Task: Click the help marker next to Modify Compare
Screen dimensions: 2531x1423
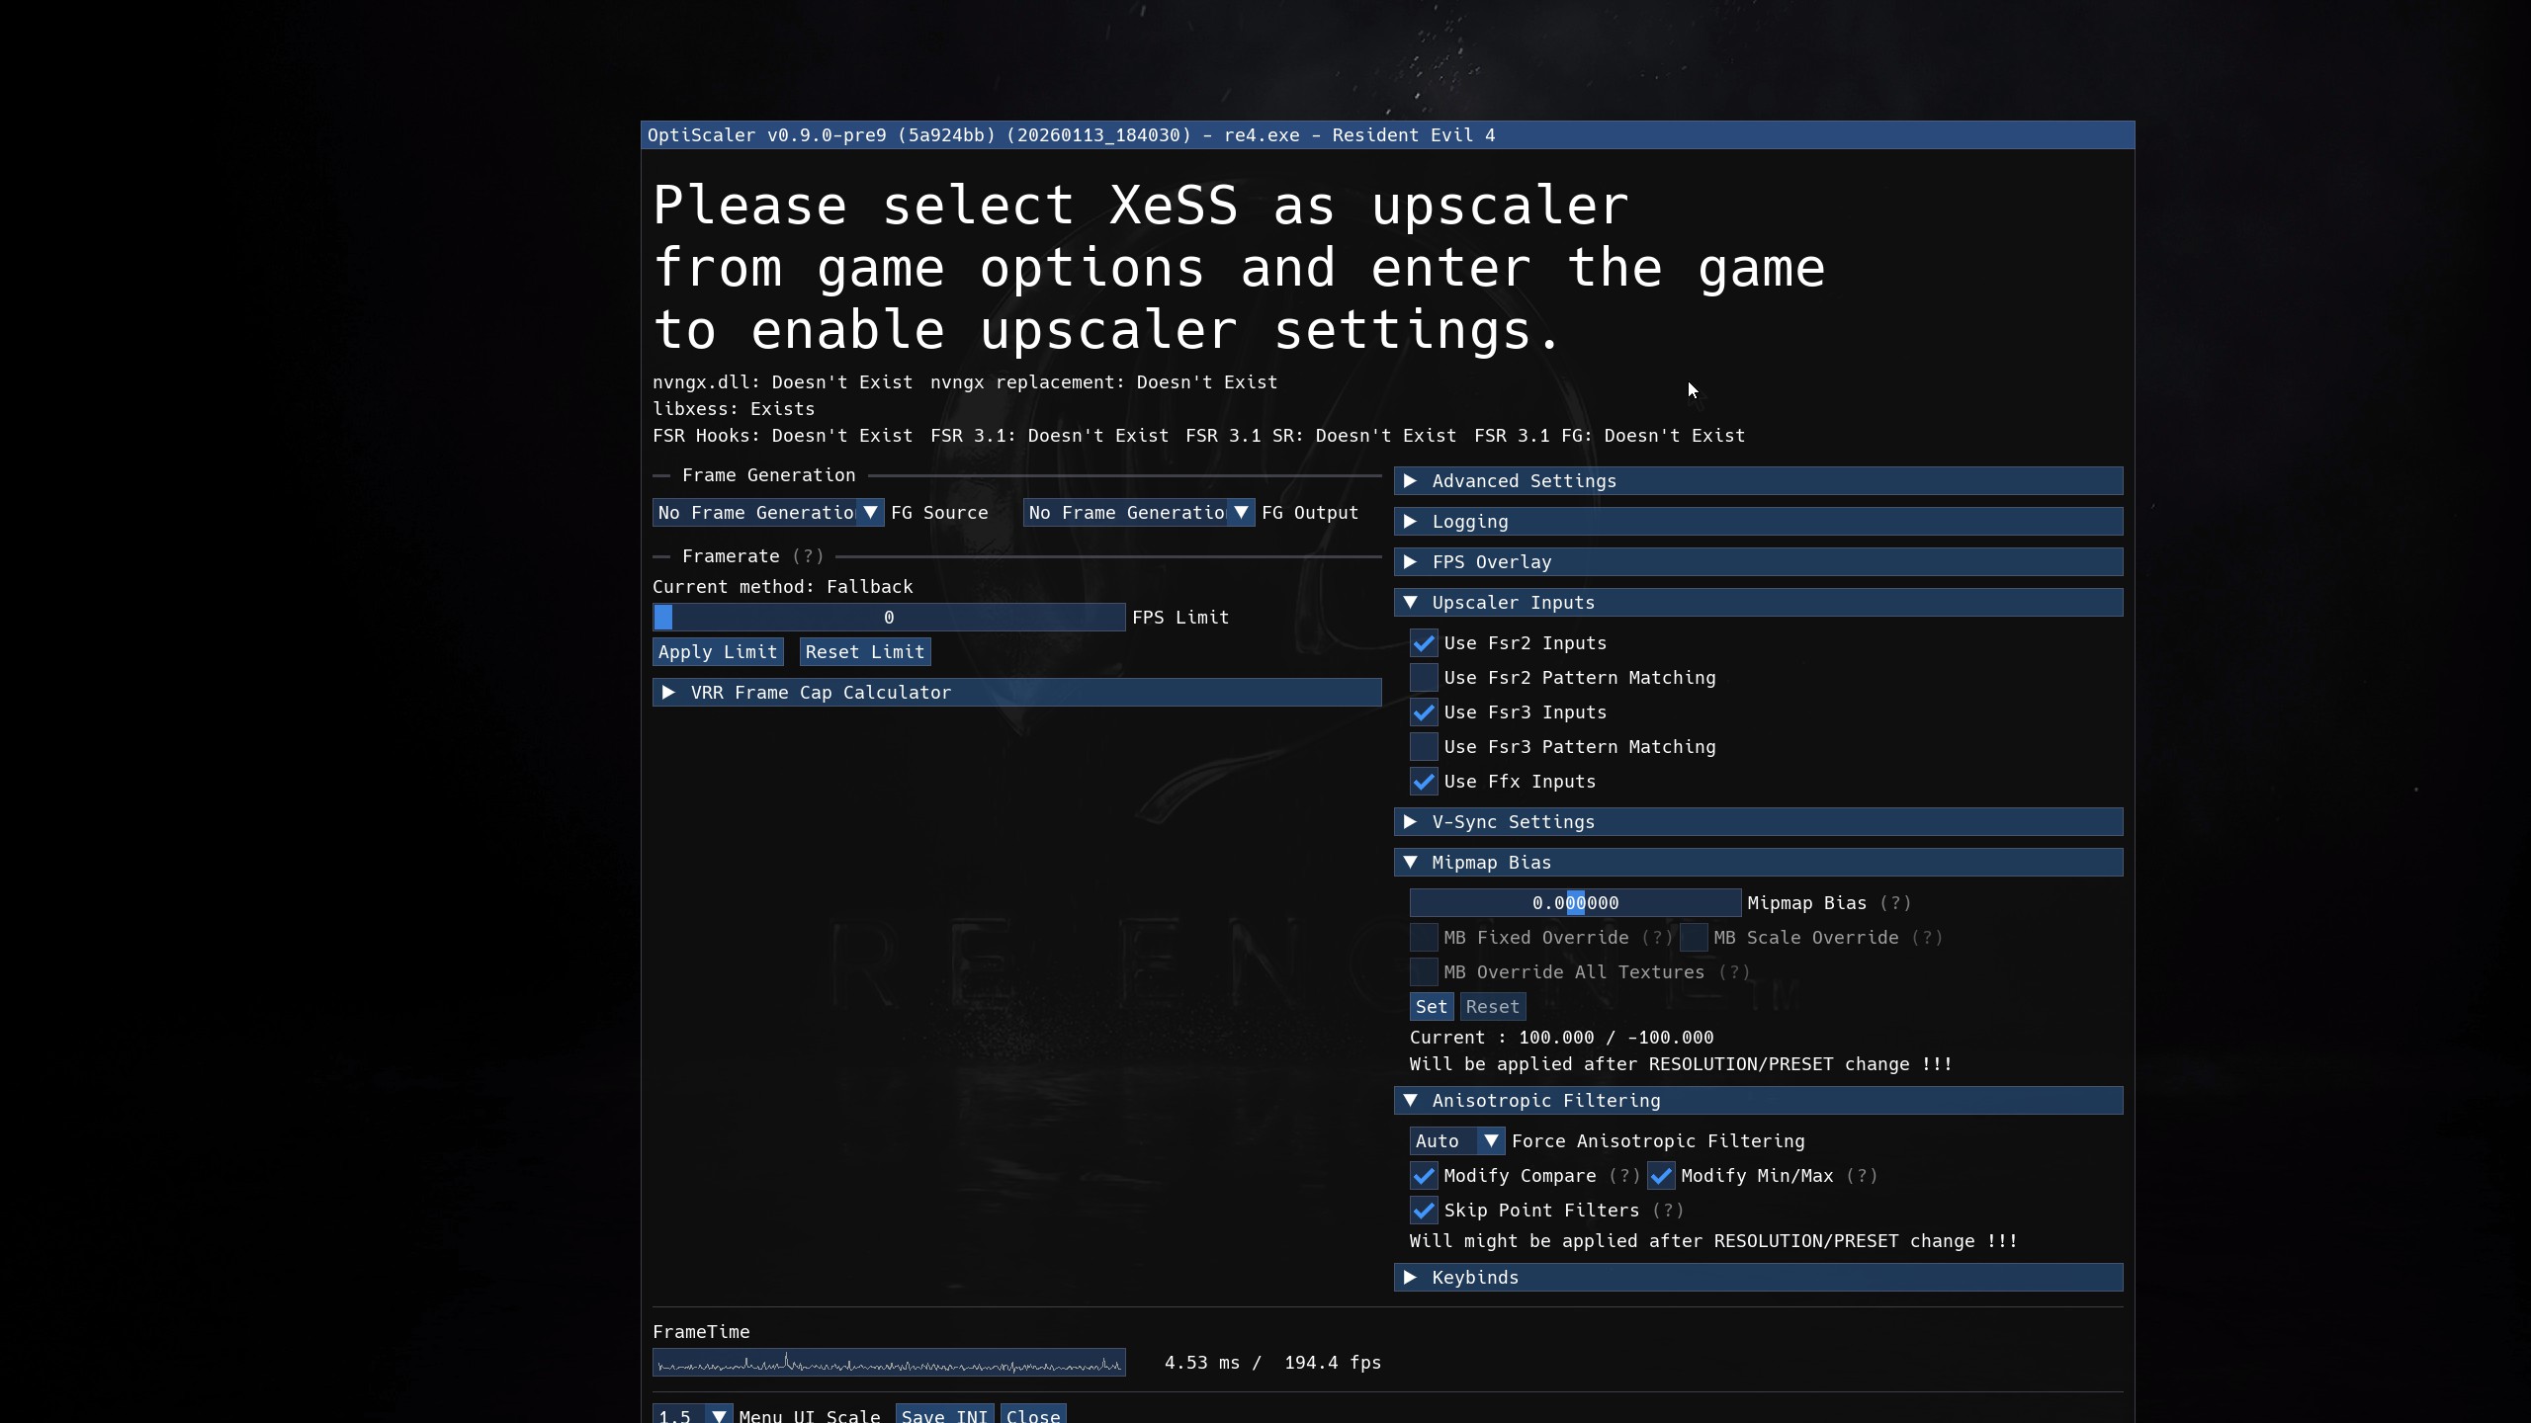Action: pos(1624,1176)
